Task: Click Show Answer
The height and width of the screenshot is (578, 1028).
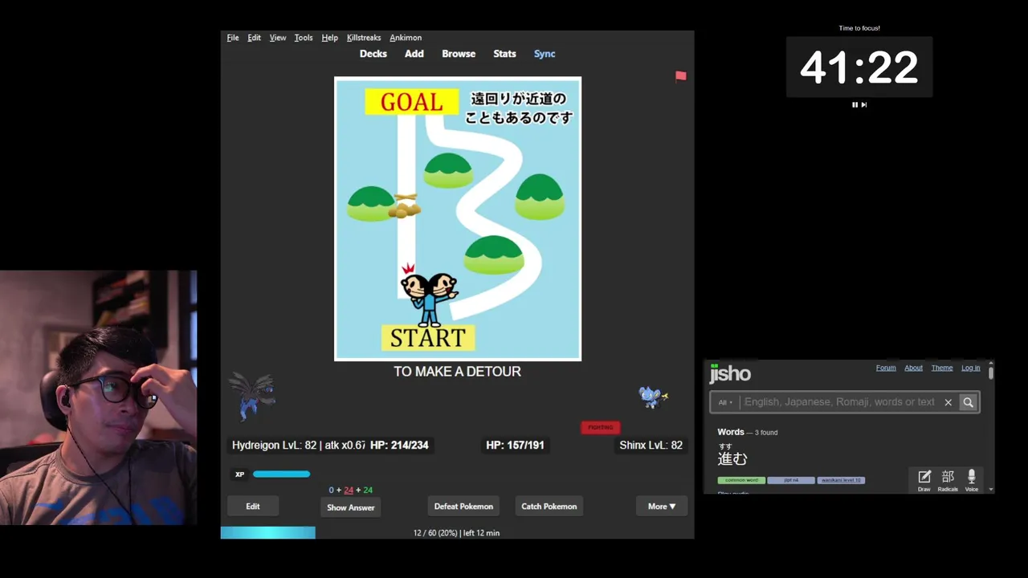Action: click(x=351, y=507)
